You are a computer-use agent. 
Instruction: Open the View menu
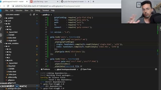(26, 10)
